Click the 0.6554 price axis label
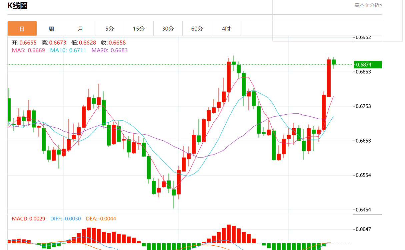Image resolution: width=405 pixels, height=250 pixels. [x=363, y=175]
